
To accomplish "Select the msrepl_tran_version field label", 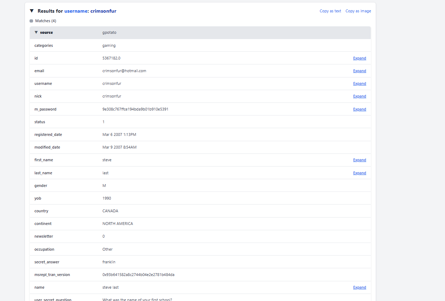I will coord(52,275).
